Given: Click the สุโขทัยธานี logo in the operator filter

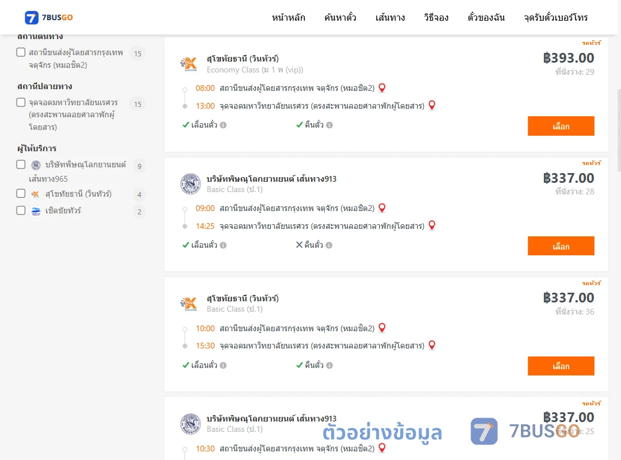Looking at the screenshot, I should click(36, 194).
